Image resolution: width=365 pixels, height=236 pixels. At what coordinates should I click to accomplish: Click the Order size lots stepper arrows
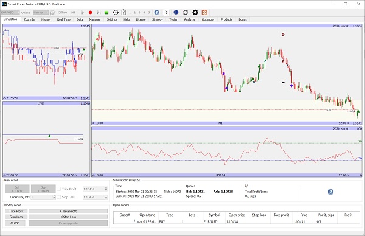click(x=54, y=197)
